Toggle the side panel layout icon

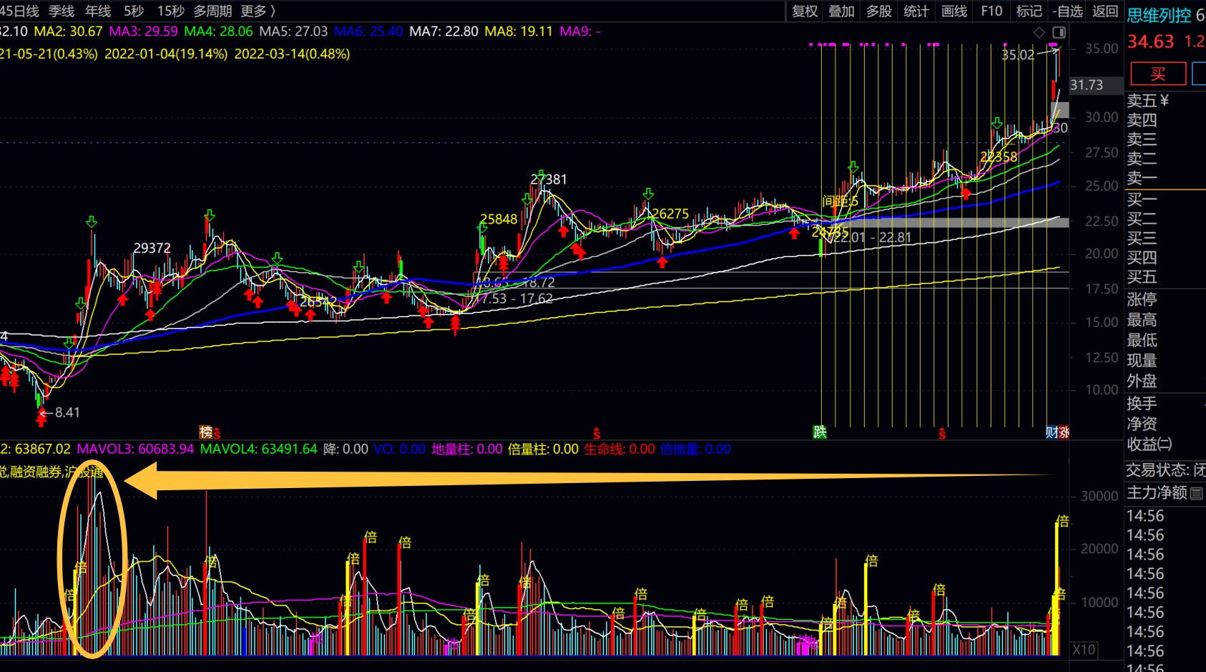[1059, 32]
